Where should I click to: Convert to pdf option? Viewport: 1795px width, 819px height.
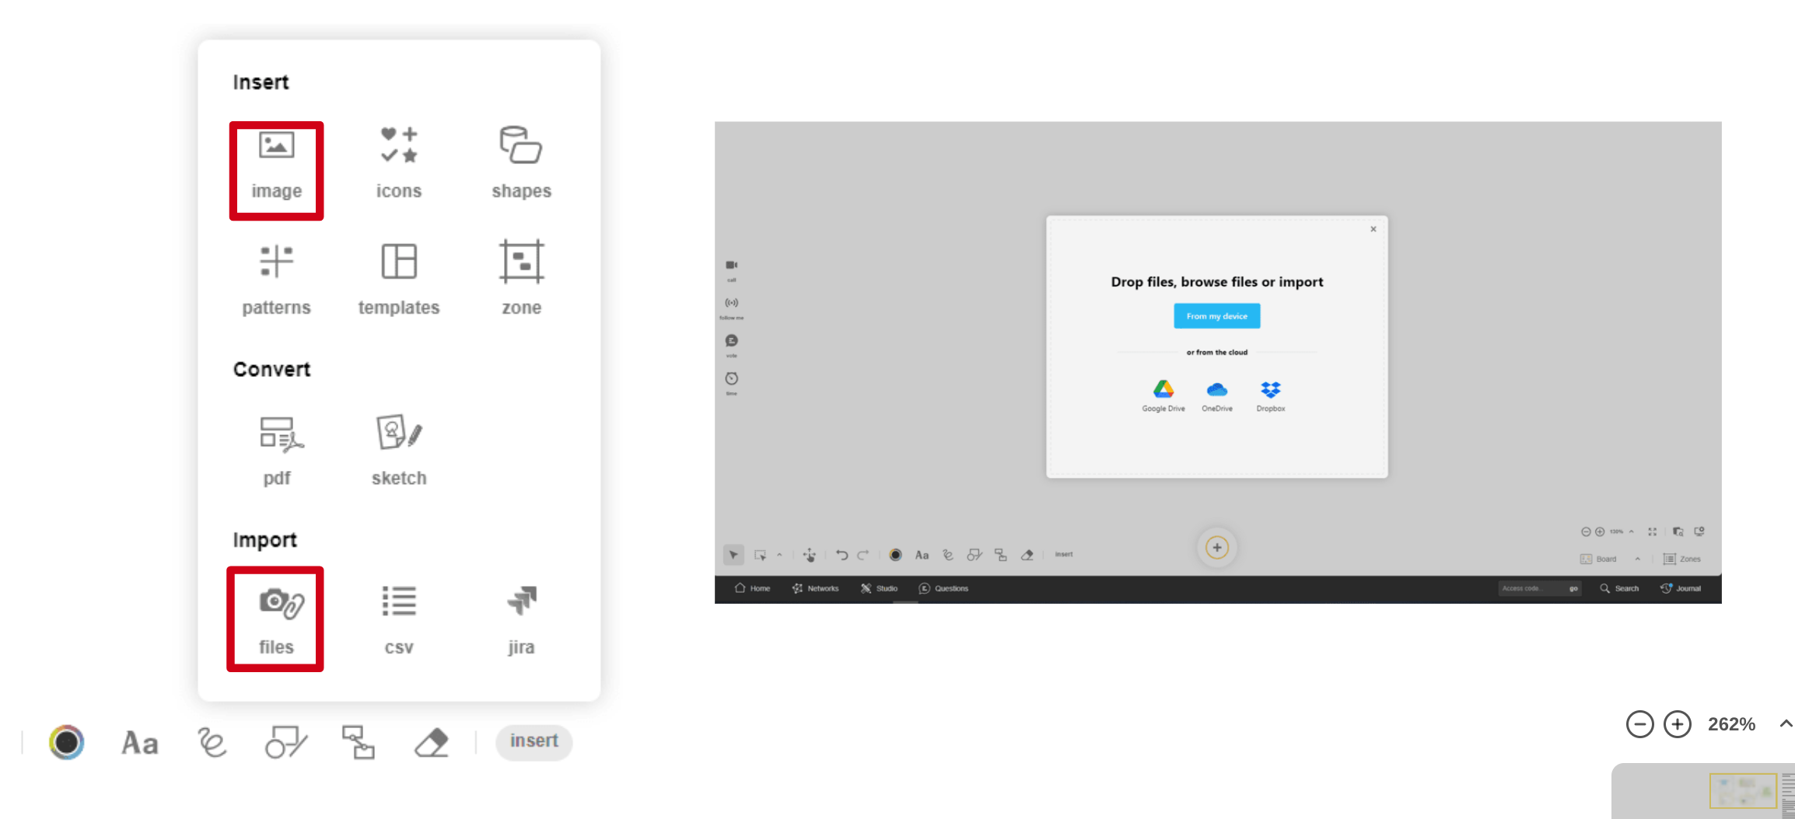pyautogui.click(x=276, y=451)
